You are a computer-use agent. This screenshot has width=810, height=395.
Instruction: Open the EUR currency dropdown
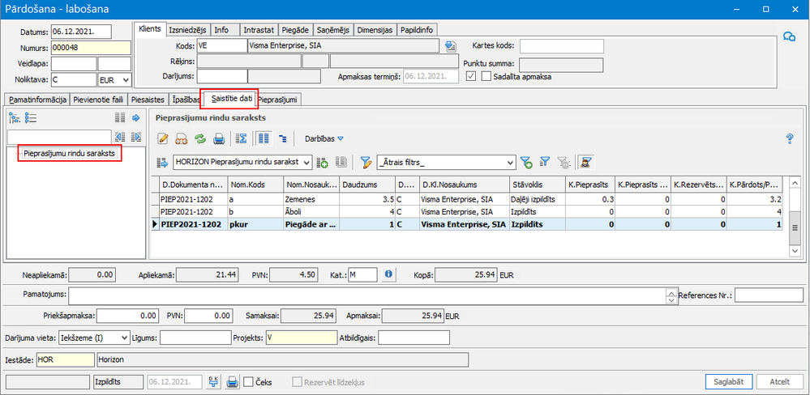pos(124,80)
